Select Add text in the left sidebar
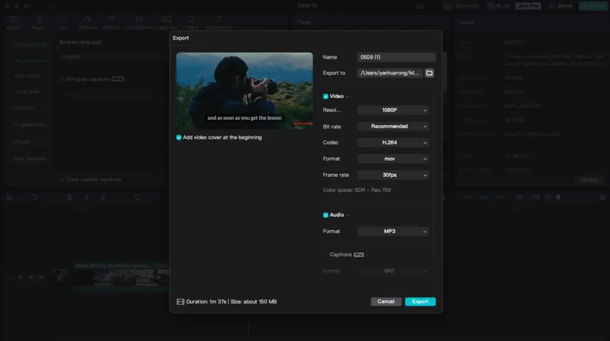Viewport: 610px width, 341px height. pyautogui.click(x=23, y=107)
